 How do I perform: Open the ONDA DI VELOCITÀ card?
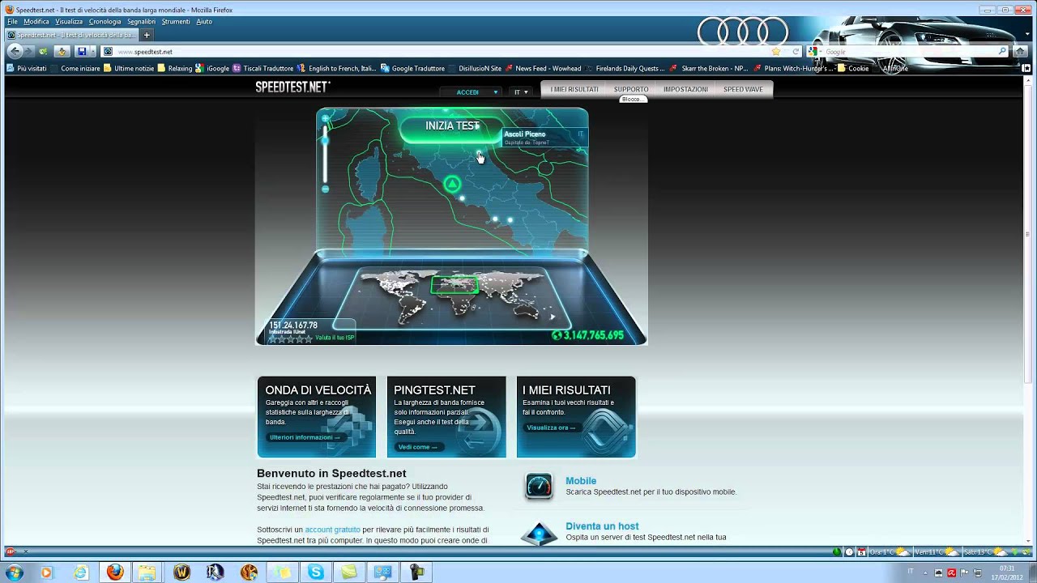point(317,417)
